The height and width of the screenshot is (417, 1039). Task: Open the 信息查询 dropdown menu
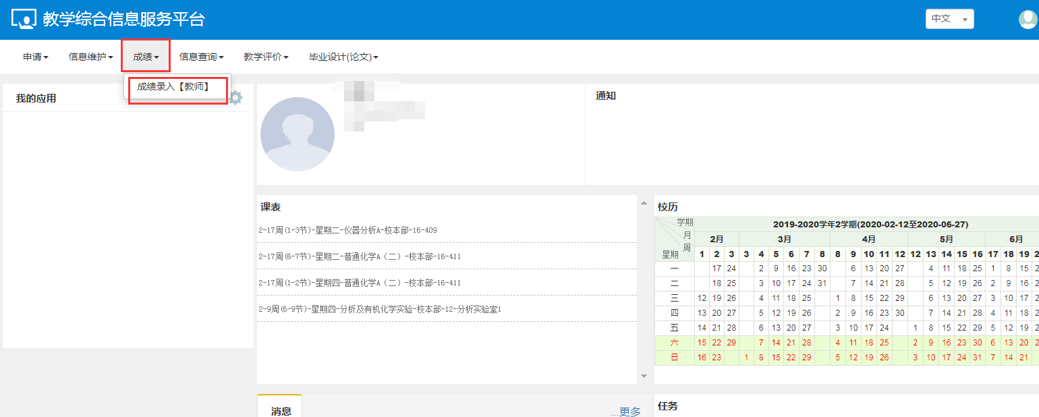click(201, 57)
